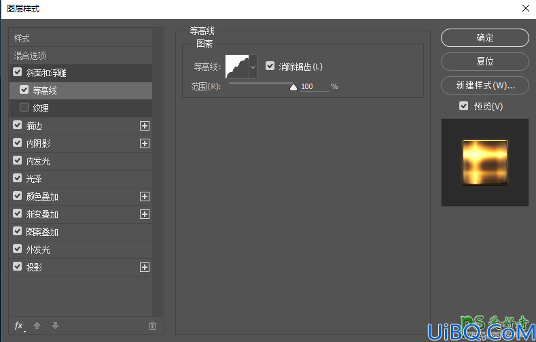This screenshot has width=536, height=342.
Task: Add another 颜色叠加 effect with the plus icon
Action: coord(145,196)
